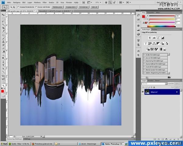This screenshot has width=183, height=146.
Task: Select the Type tool
Action: [3, 65]
